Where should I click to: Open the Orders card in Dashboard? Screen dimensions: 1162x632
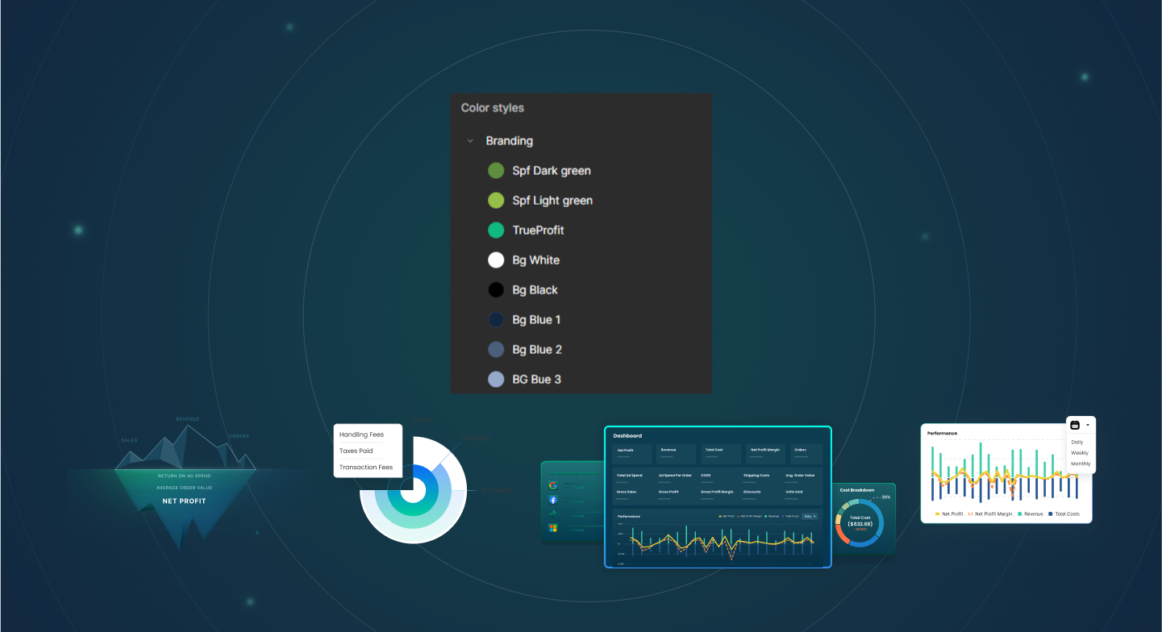click(x=806, y=453)
